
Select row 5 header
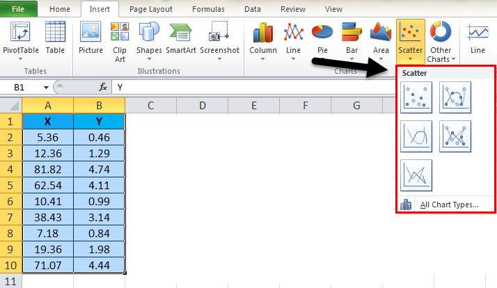coord(10,185)
